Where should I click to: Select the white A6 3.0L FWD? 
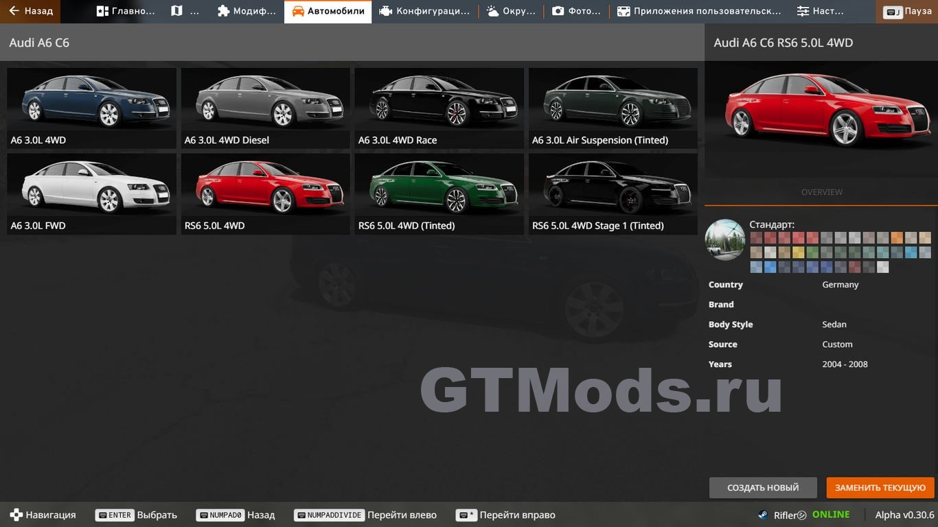pos(91,194)
